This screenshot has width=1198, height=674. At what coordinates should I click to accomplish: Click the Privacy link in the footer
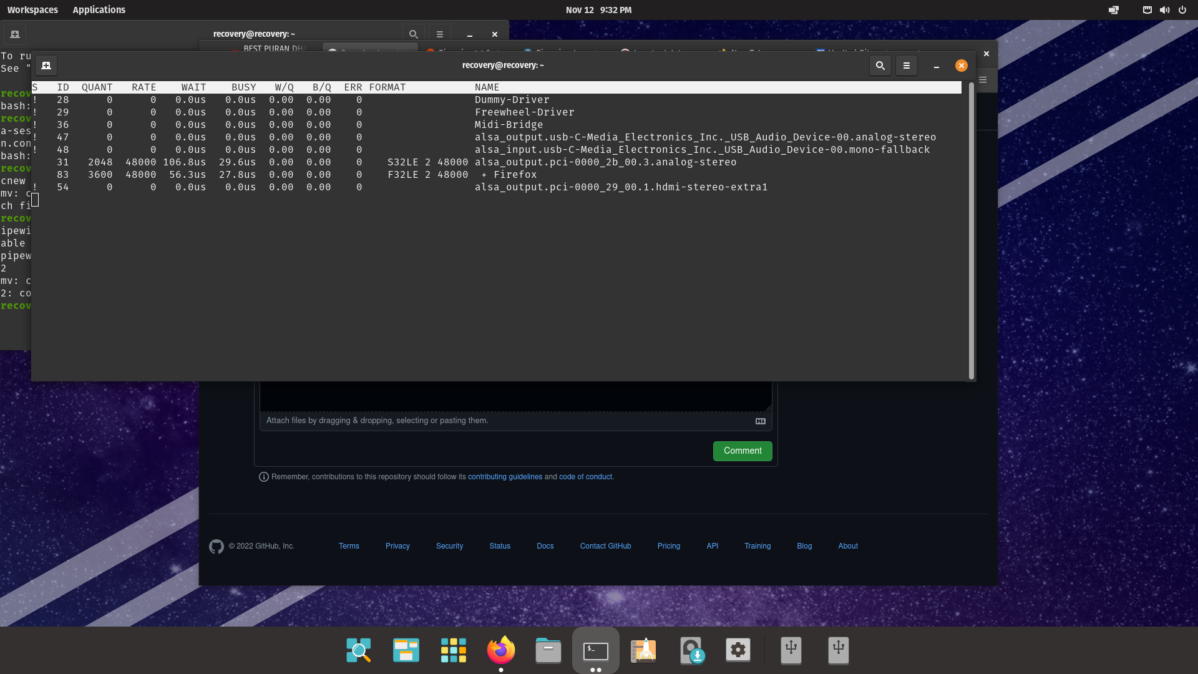(x=397, y=546)
